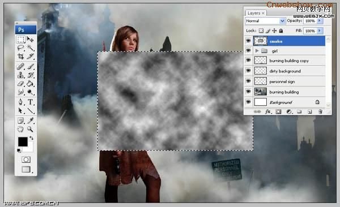This screenshot has width=340, height=207.
Task: Click the black foreground color swatch
Action: coord(23,142)
